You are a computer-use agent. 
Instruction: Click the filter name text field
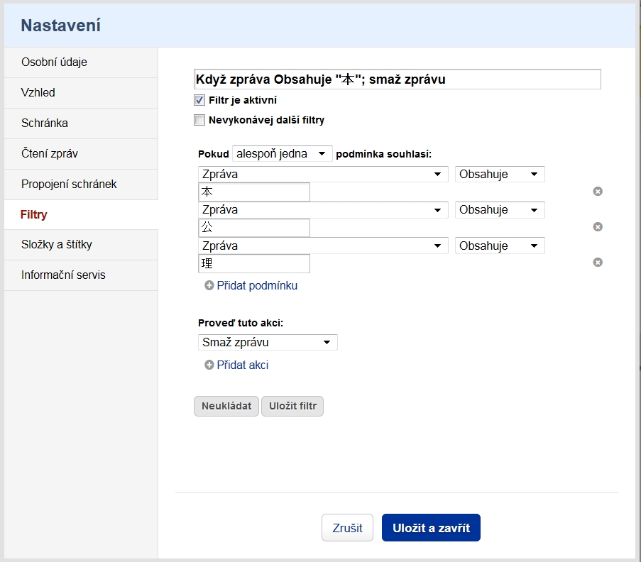click(397, 79)
